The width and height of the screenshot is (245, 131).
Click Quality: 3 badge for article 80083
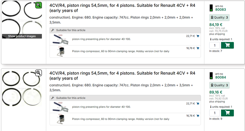(219, 18)
